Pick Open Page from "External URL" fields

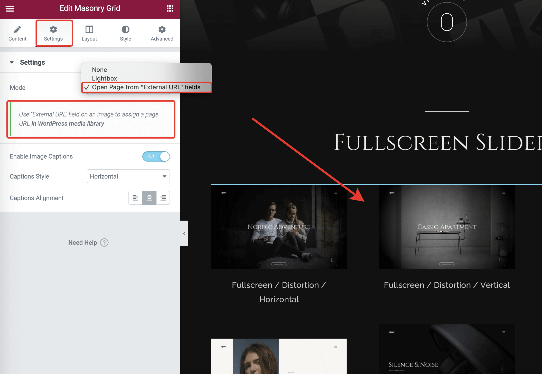tap(146, 87)
